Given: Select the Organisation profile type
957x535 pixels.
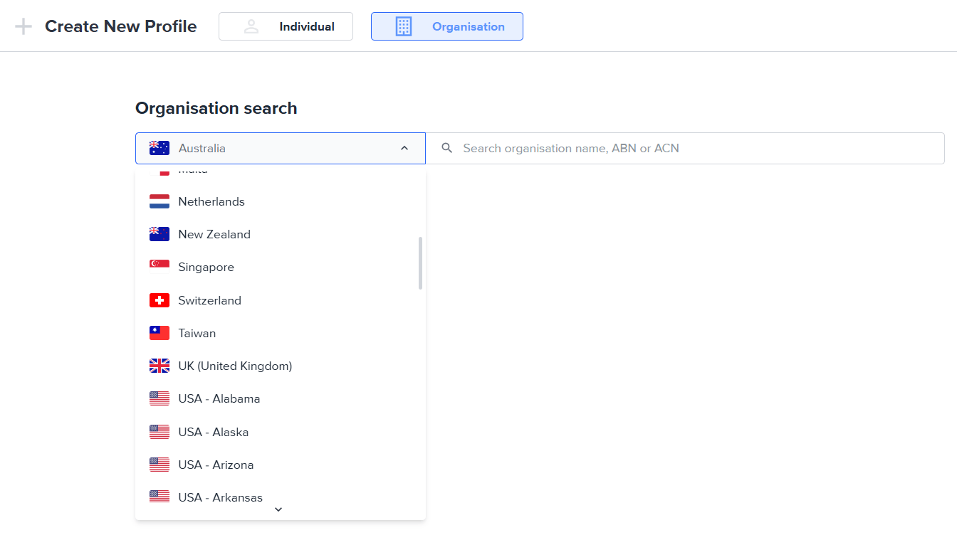Looking at the screenshot, I should (446, 26).
